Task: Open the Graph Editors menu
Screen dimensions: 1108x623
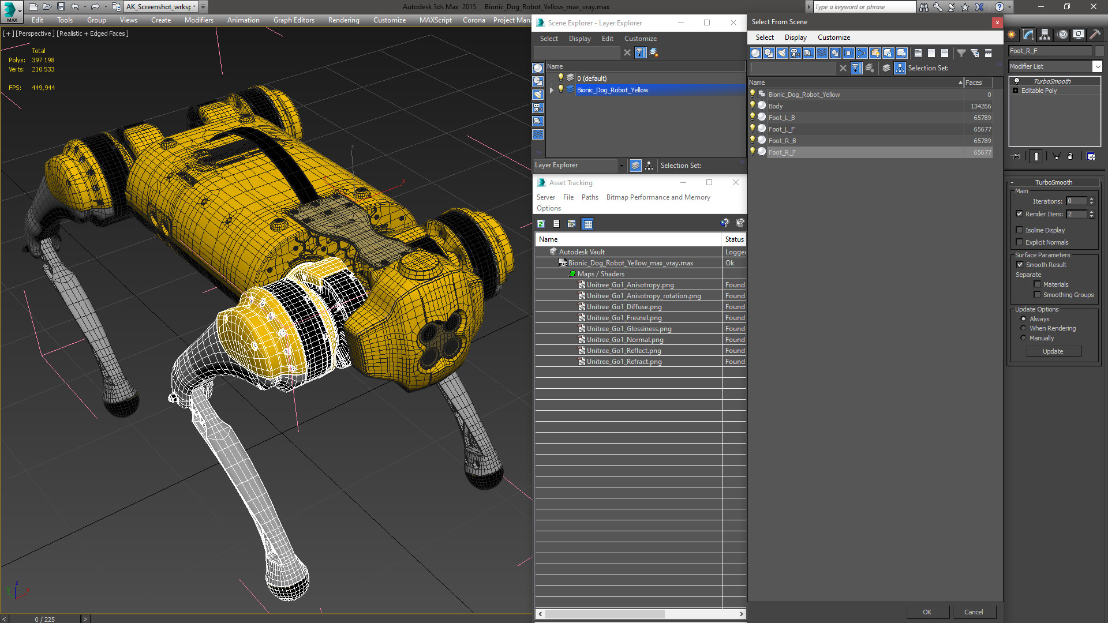Action: point(294,20)
